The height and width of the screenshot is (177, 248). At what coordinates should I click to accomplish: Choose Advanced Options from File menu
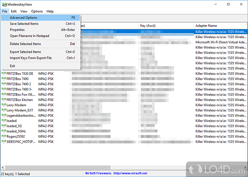(41, 18)
